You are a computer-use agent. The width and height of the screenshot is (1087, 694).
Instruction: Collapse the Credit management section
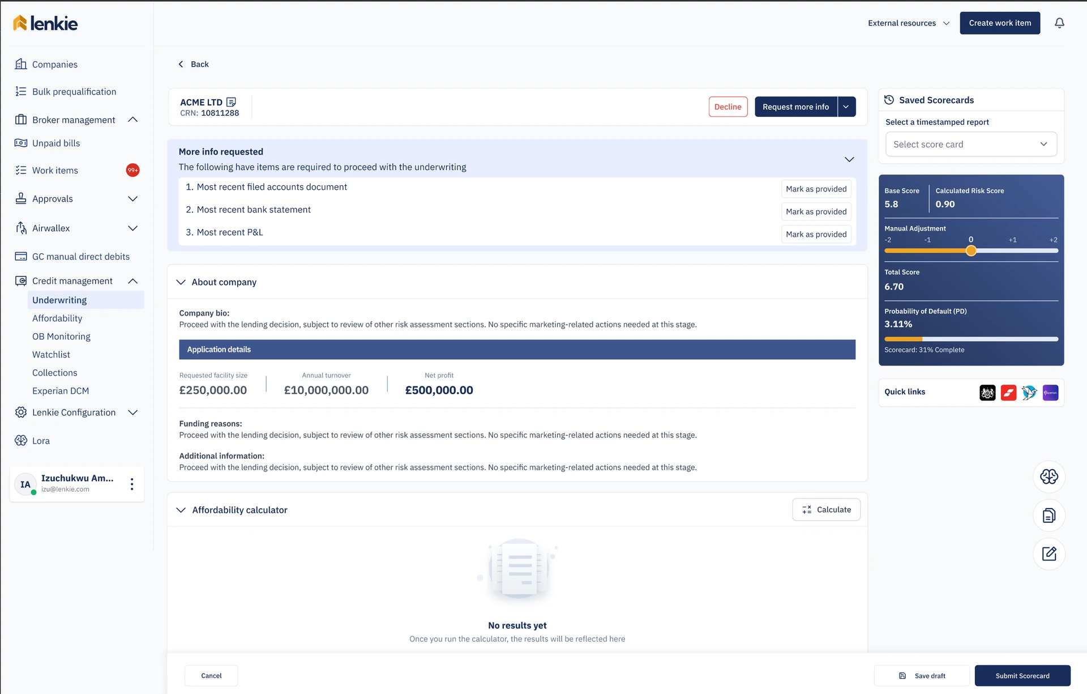click(133, 280)
